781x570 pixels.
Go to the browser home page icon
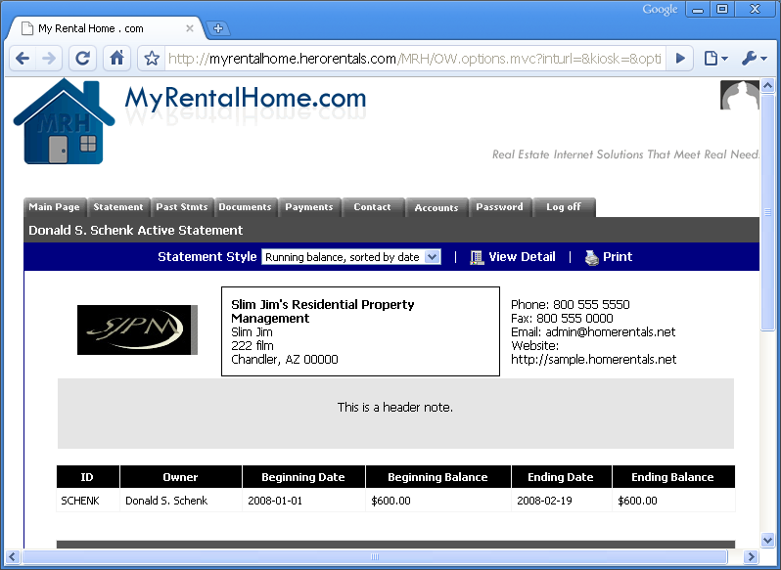point(117,59)
